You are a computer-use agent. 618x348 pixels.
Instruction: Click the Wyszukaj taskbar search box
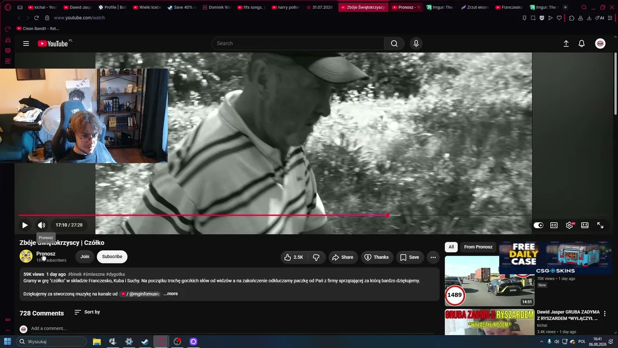pyautogui.click(x=52, y=342)
